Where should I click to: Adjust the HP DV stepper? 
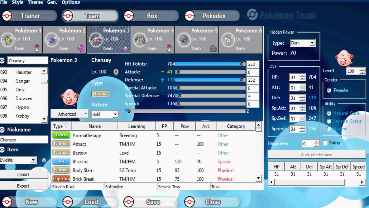coord(302,77)
